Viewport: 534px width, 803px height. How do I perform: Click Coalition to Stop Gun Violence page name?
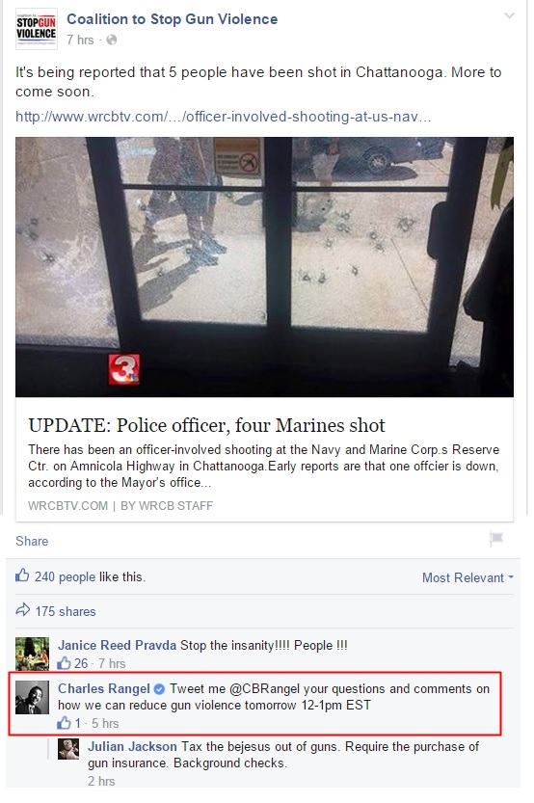(172, 19)
